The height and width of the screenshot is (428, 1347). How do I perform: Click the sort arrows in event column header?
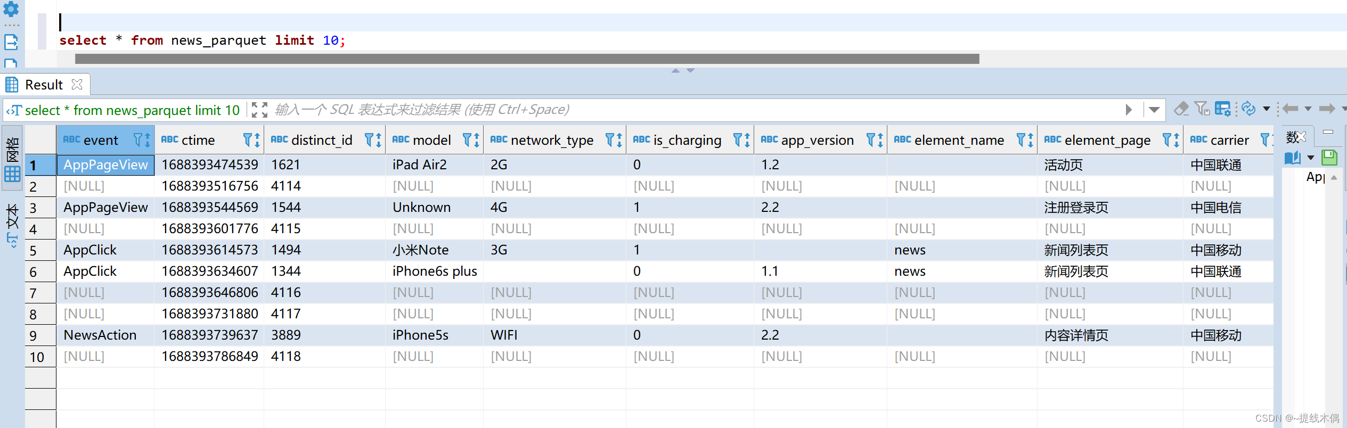pos(149,140)
